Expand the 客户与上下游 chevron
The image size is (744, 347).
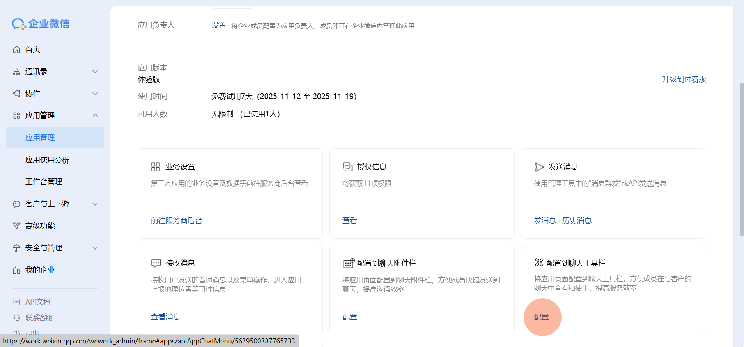[x=95, y=204]
